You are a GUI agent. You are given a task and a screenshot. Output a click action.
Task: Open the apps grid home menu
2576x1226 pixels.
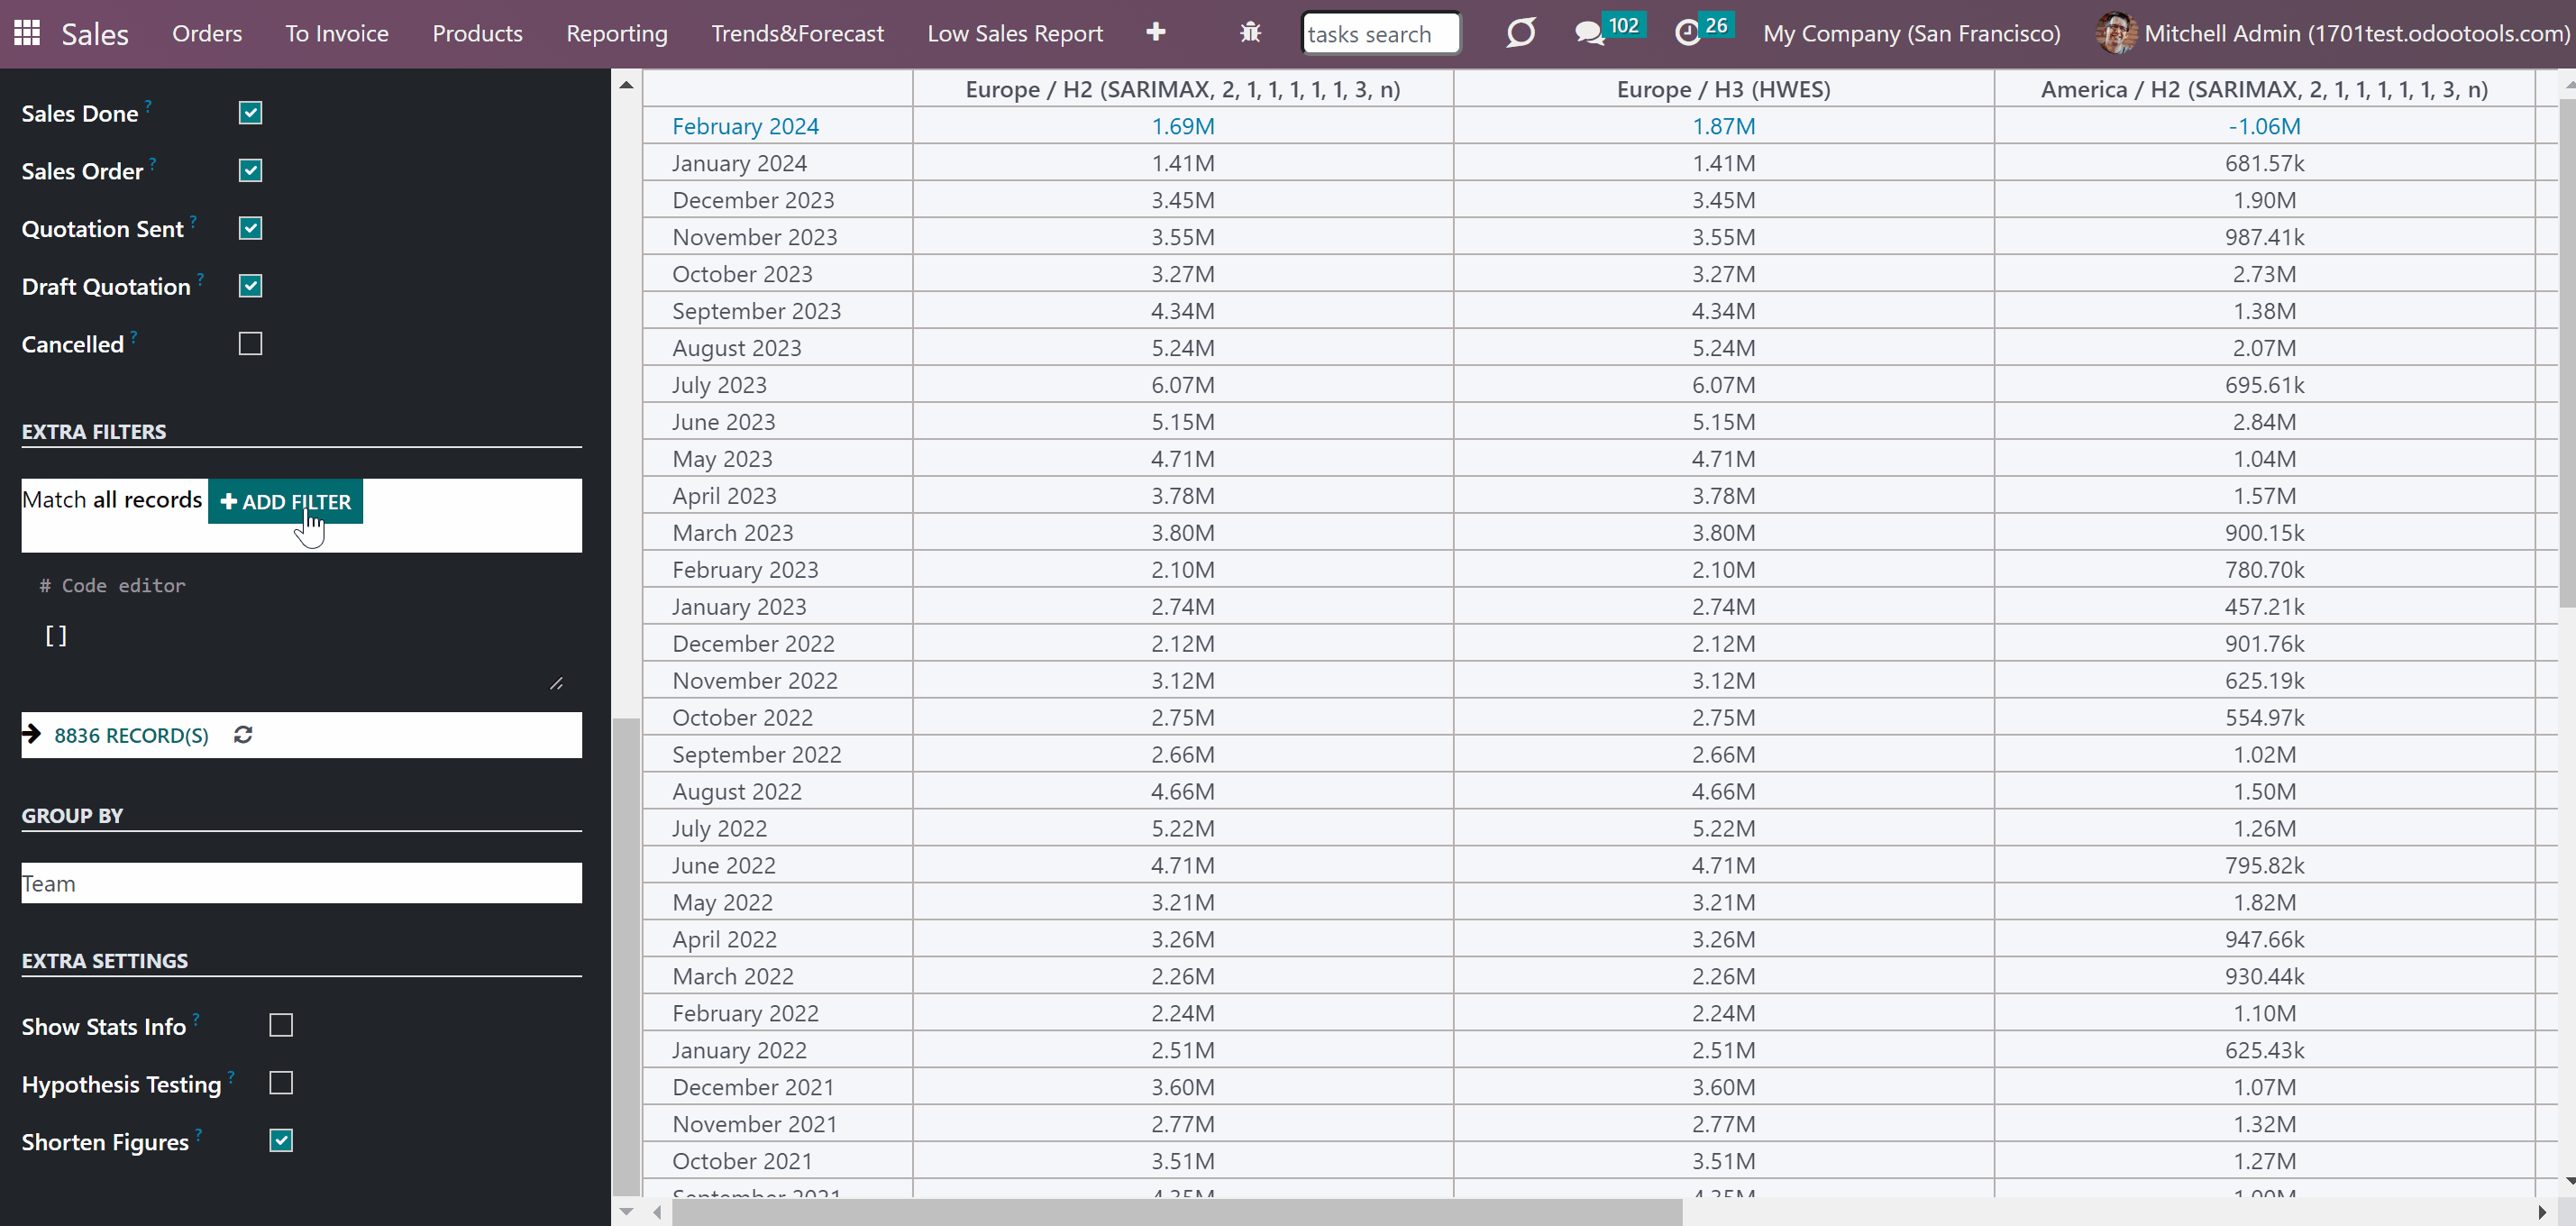[27, 33]
